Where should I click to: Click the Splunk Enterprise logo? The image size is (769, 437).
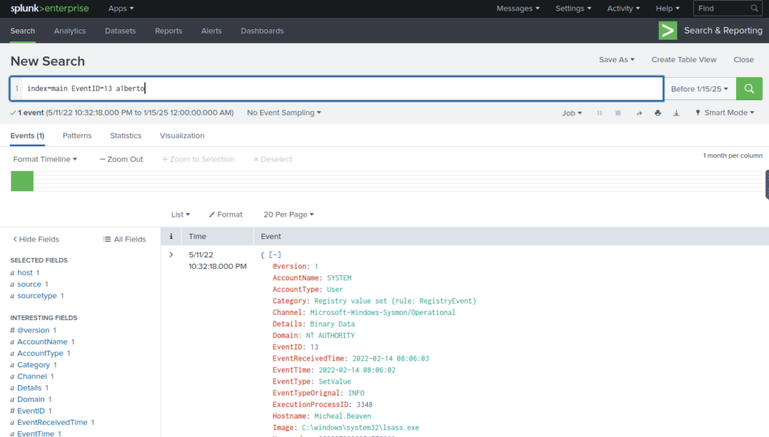point(50,8)
